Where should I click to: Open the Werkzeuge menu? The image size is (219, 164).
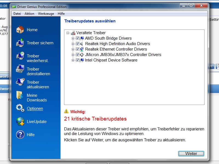(x=46, y=13)
